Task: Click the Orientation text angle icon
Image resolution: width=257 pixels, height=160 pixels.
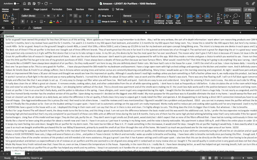Action: click(88, 16)
